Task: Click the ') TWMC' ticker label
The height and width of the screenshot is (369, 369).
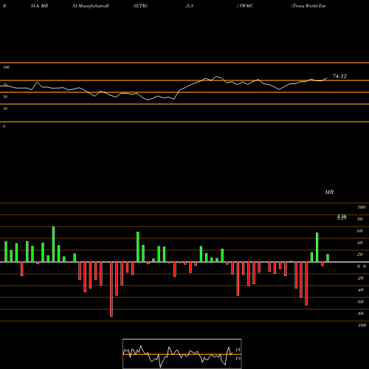Action: click(x=245, y=6)
